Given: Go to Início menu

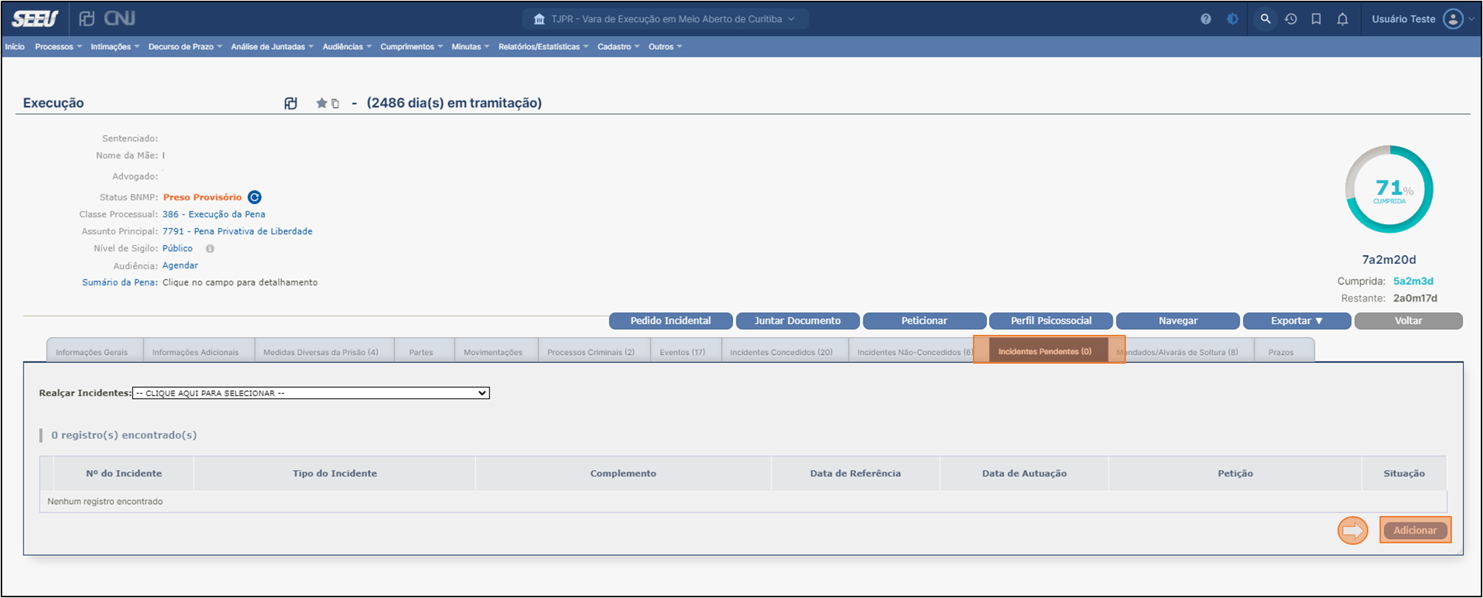Looking at the screenshot, I should click(15, 47).
